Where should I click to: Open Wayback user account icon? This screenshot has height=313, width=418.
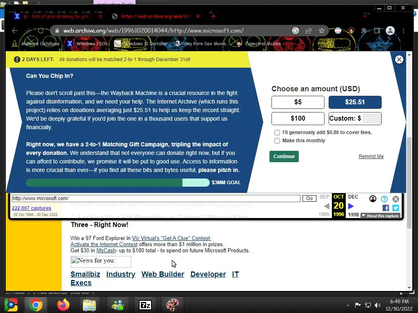point(373,199)
